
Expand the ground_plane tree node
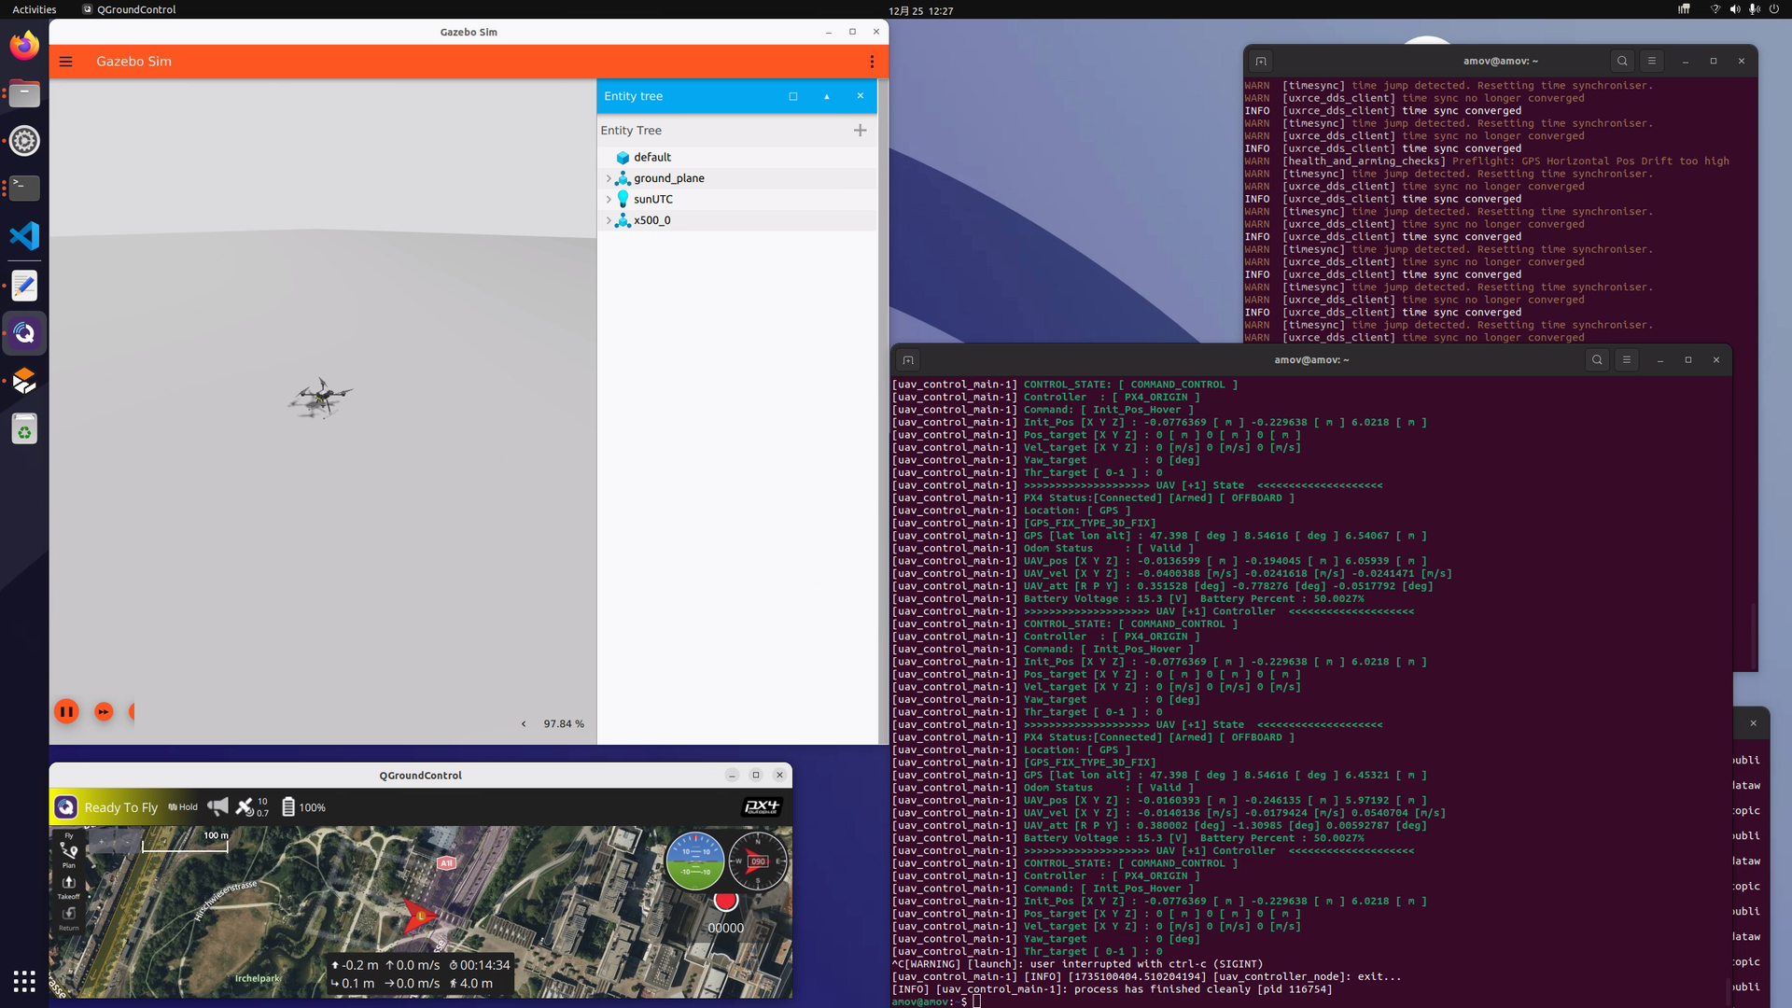point(609,178)
